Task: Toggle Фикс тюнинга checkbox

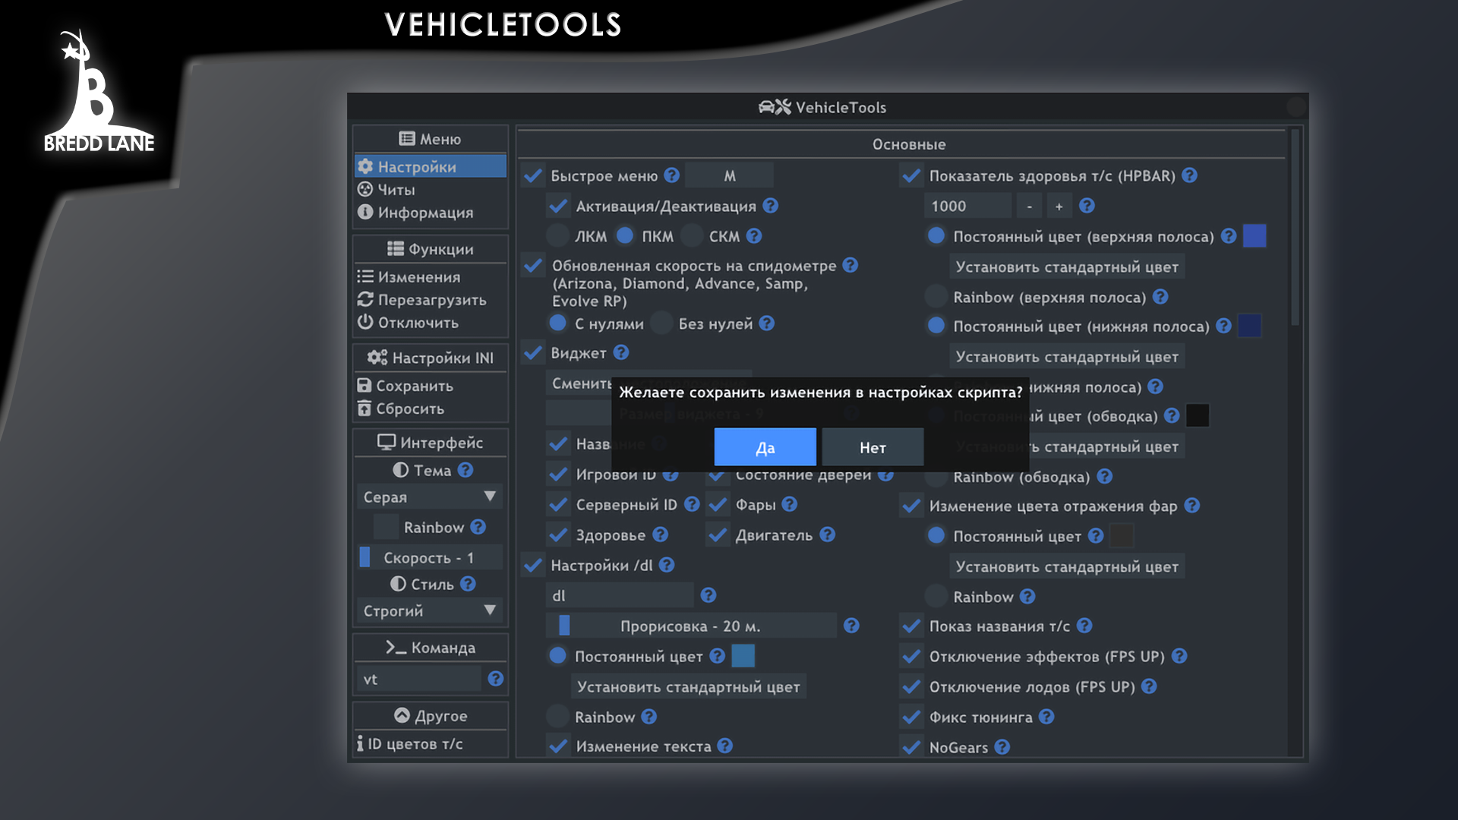Action: 911,717
